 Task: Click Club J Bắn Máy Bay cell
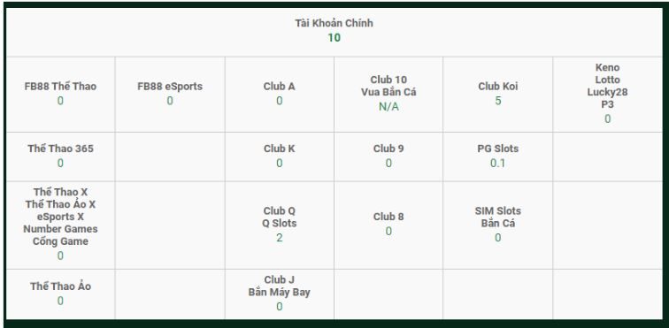[x=279, y=294]
